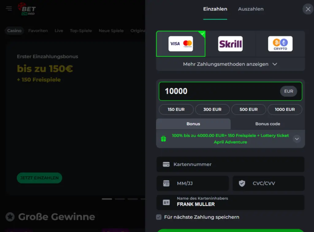The image size is (314, 232).
Task: Open the Top-Spiele category
Action: pos(81,31)
